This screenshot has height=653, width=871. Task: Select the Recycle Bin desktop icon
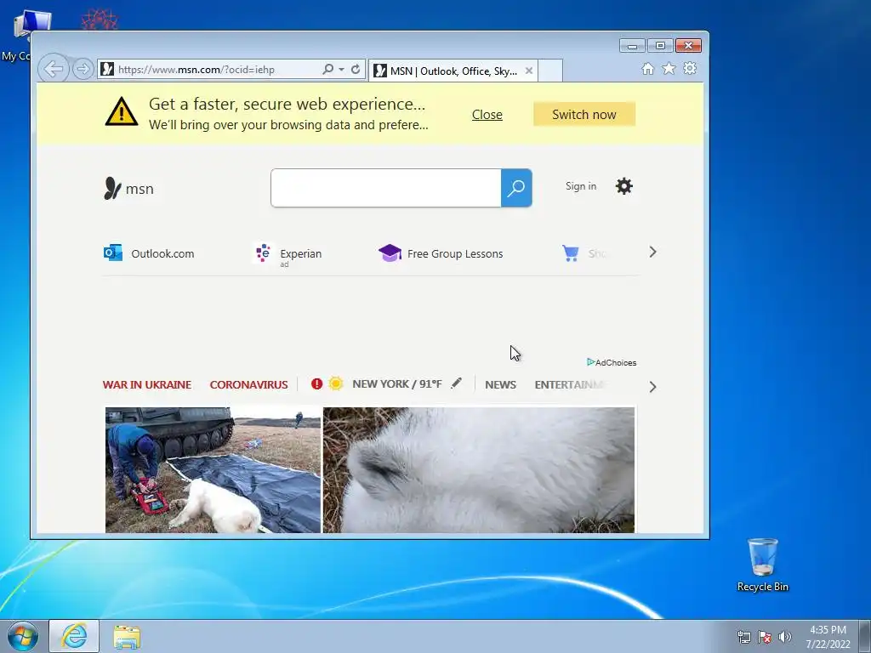tap(763, 565)
